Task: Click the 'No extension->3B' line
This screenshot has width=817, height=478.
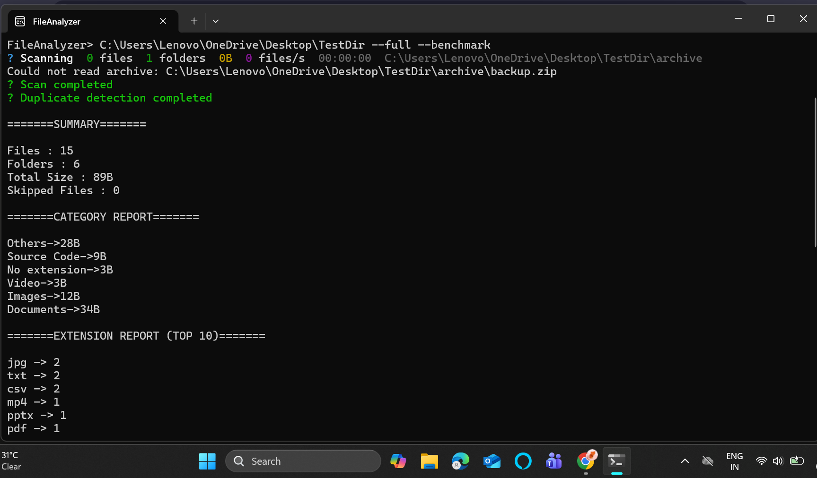Action: point(60,270)
